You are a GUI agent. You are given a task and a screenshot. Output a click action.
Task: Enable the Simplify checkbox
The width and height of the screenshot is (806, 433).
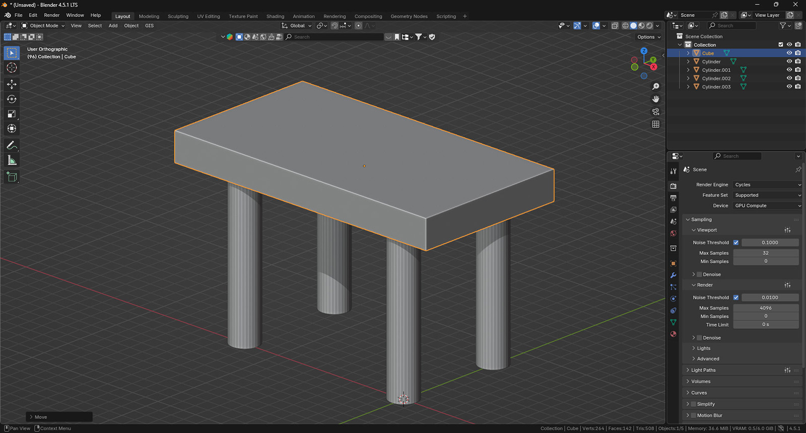693,404
